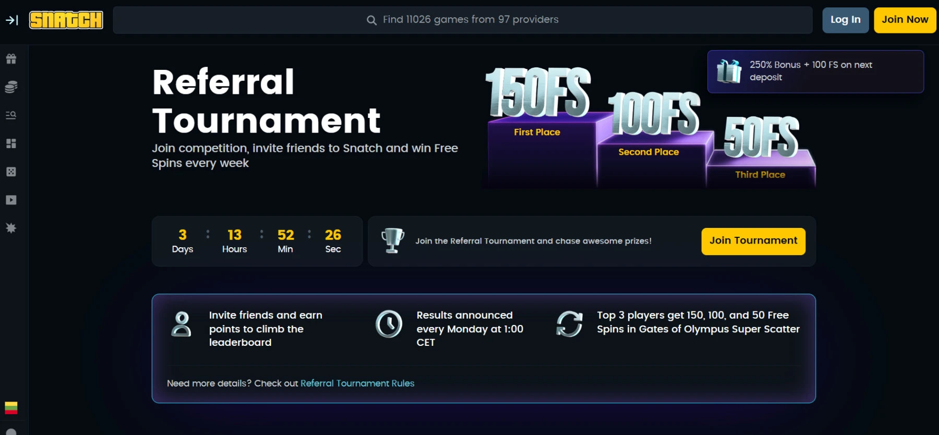Click the game search field
The width and height of the screenshot is (939, 435).
463,20
